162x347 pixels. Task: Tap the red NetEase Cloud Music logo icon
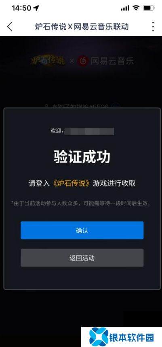[x=83, y=60]
